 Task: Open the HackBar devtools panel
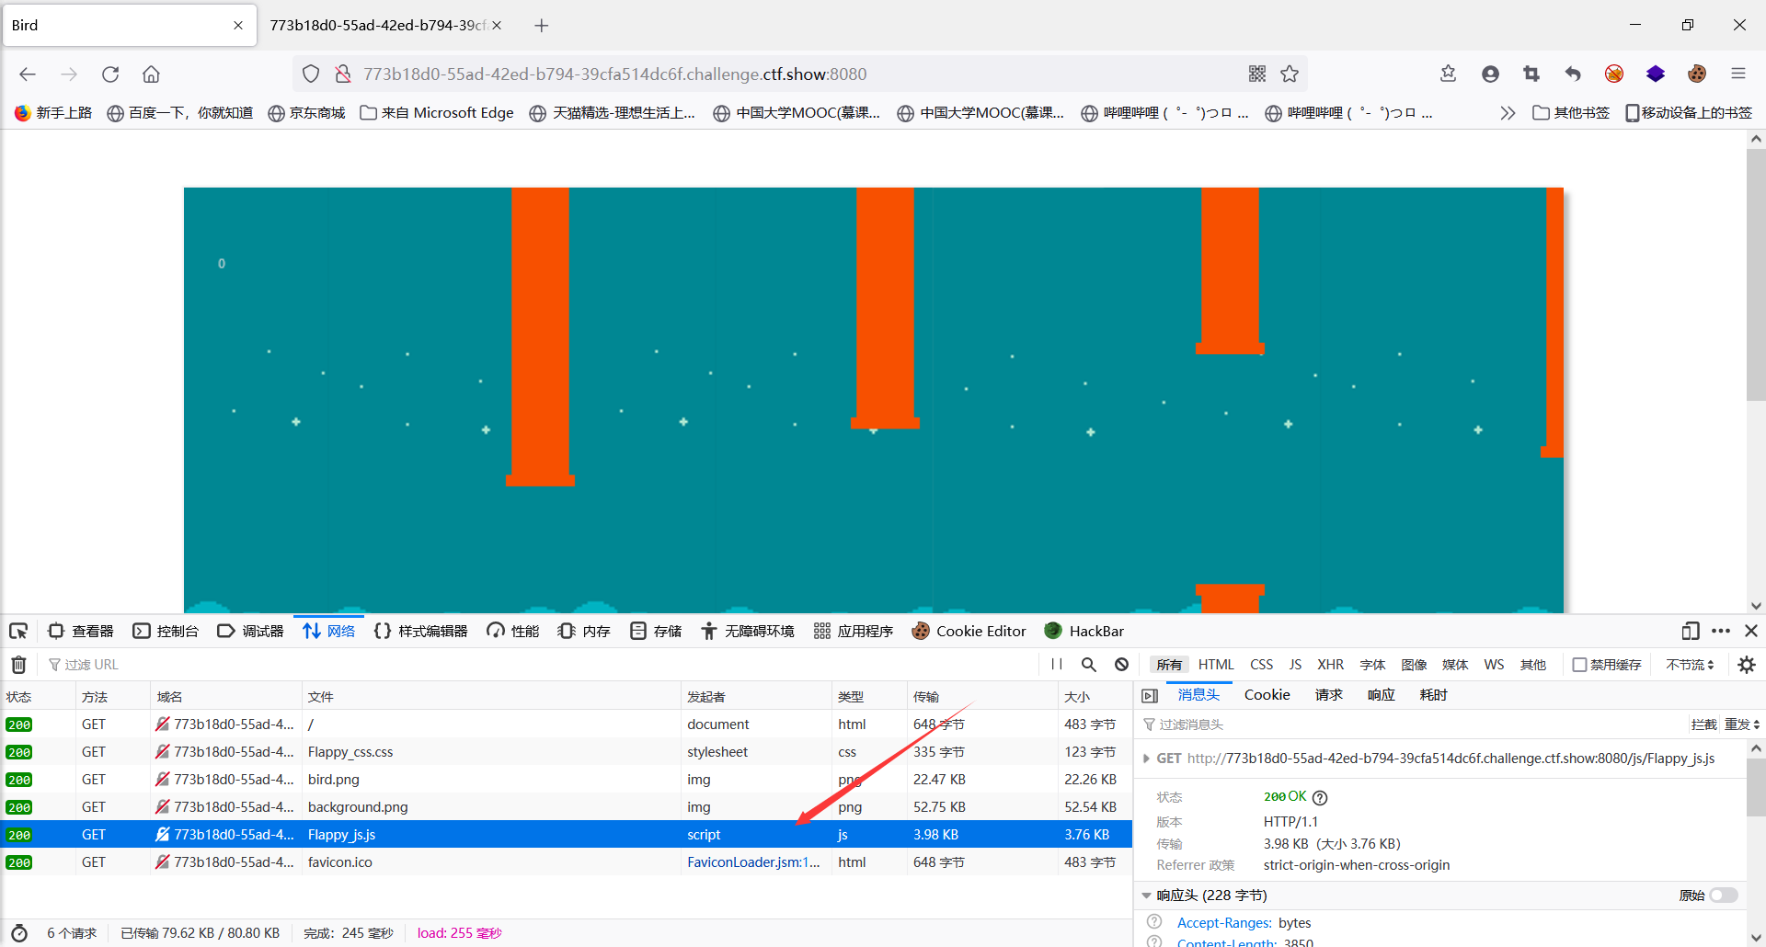[x=1084, y=632]
